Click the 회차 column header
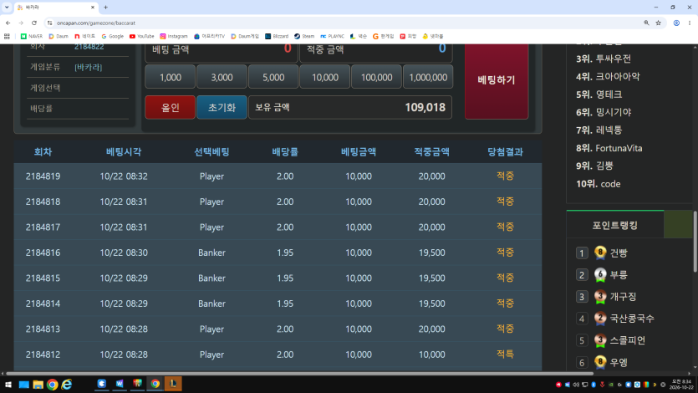This screenshot has height=393, width=698. (43, 152)
